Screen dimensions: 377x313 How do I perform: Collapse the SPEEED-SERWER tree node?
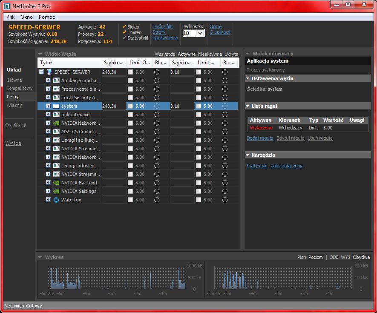[42, 72]
